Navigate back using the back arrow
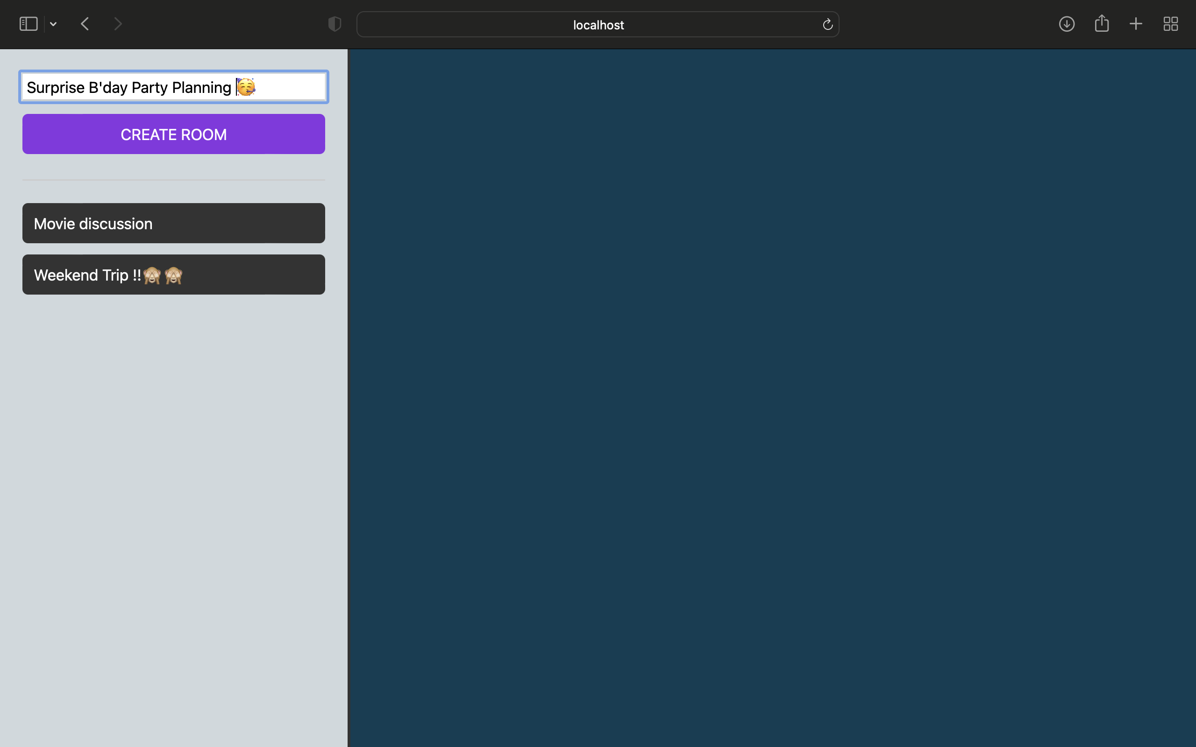This screenshot has width=1196, height=747. pyautogui.click(x=84, y=23)
